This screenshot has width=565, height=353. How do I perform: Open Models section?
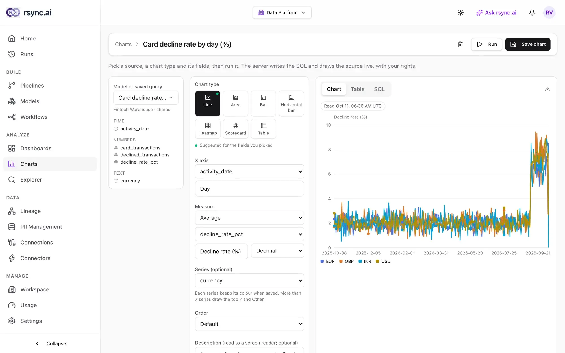pos(50,101)
